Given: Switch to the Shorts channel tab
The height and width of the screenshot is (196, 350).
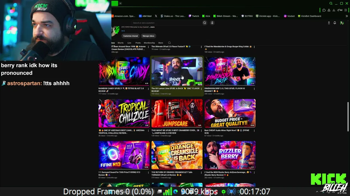Looking at the screenshot, I should click(x=121, y=43).
